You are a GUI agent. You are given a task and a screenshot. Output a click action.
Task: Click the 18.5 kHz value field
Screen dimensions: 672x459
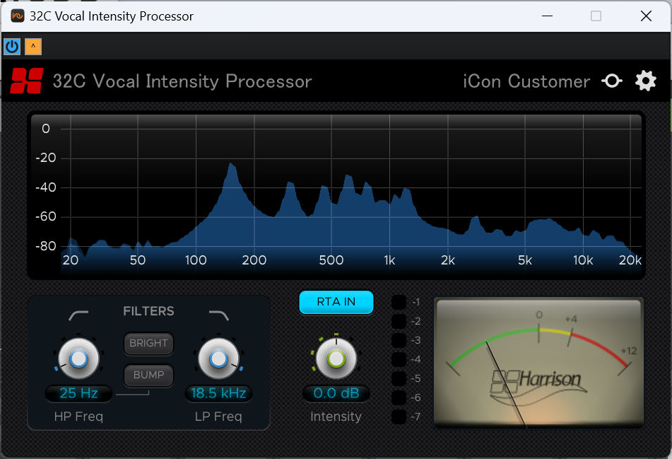click(x=218, y=393)
